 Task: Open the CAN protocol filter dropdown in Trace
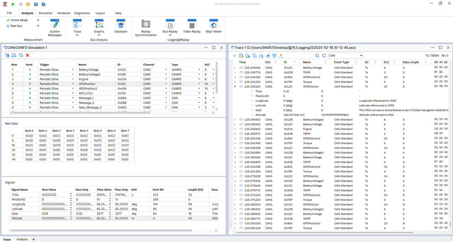(x=361, y=55)
